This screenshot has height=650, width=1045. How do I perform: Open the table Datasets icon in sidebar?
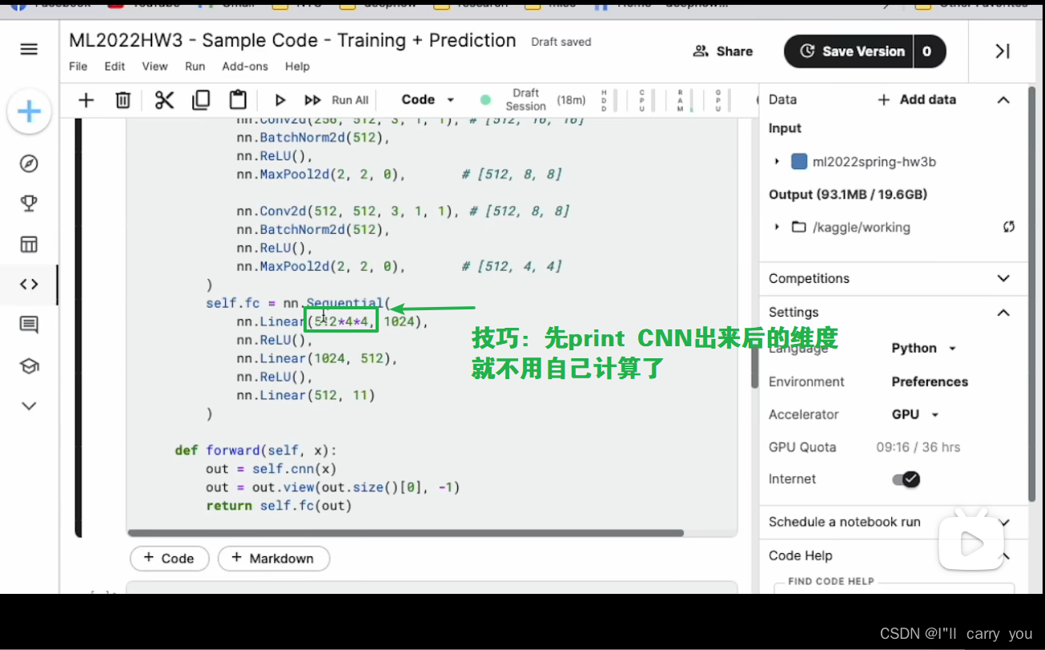[29, 244]
